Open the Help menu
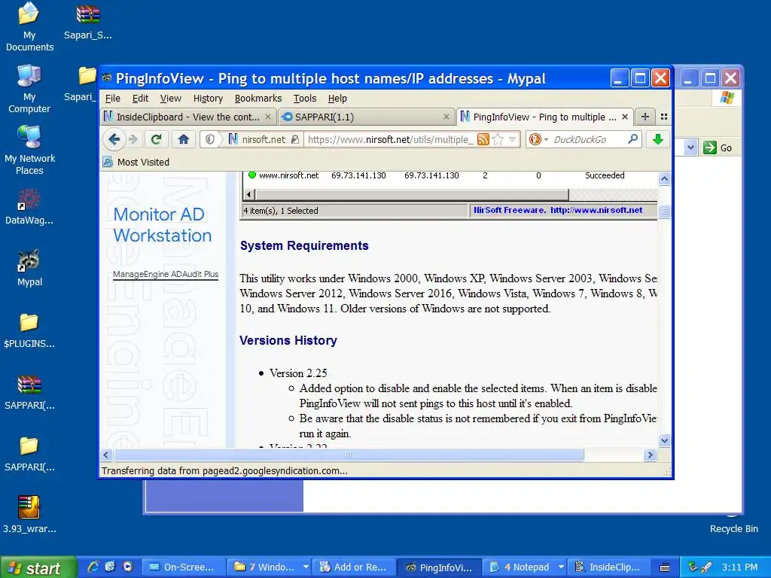Screen dimensions: 771x578 coord(337,99)
